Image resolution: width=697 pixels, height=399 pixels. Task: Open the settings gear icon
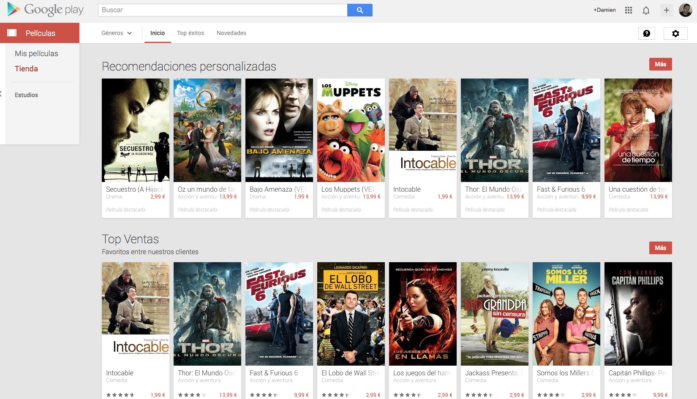tap(675, 33)
